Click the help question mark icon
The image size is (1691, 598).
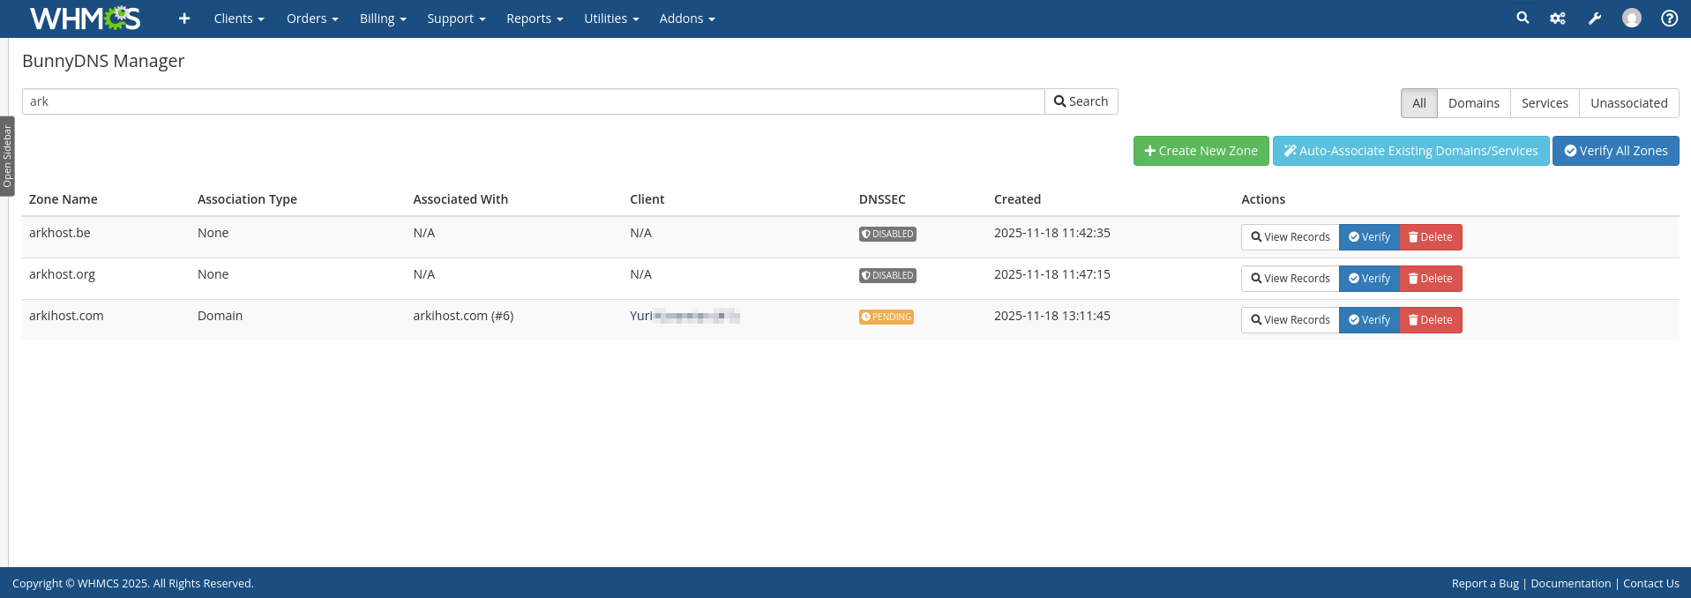click(1669, 19)
